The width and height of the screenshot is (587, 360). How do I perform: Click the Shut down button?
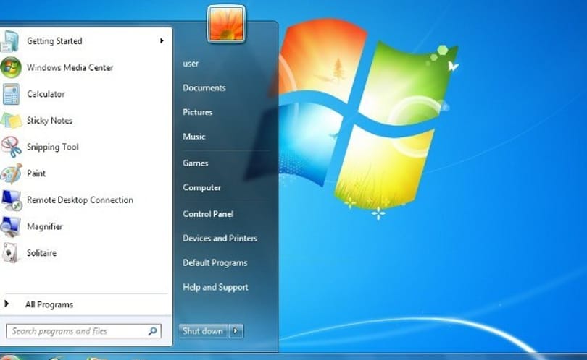[x=203, y=331]
